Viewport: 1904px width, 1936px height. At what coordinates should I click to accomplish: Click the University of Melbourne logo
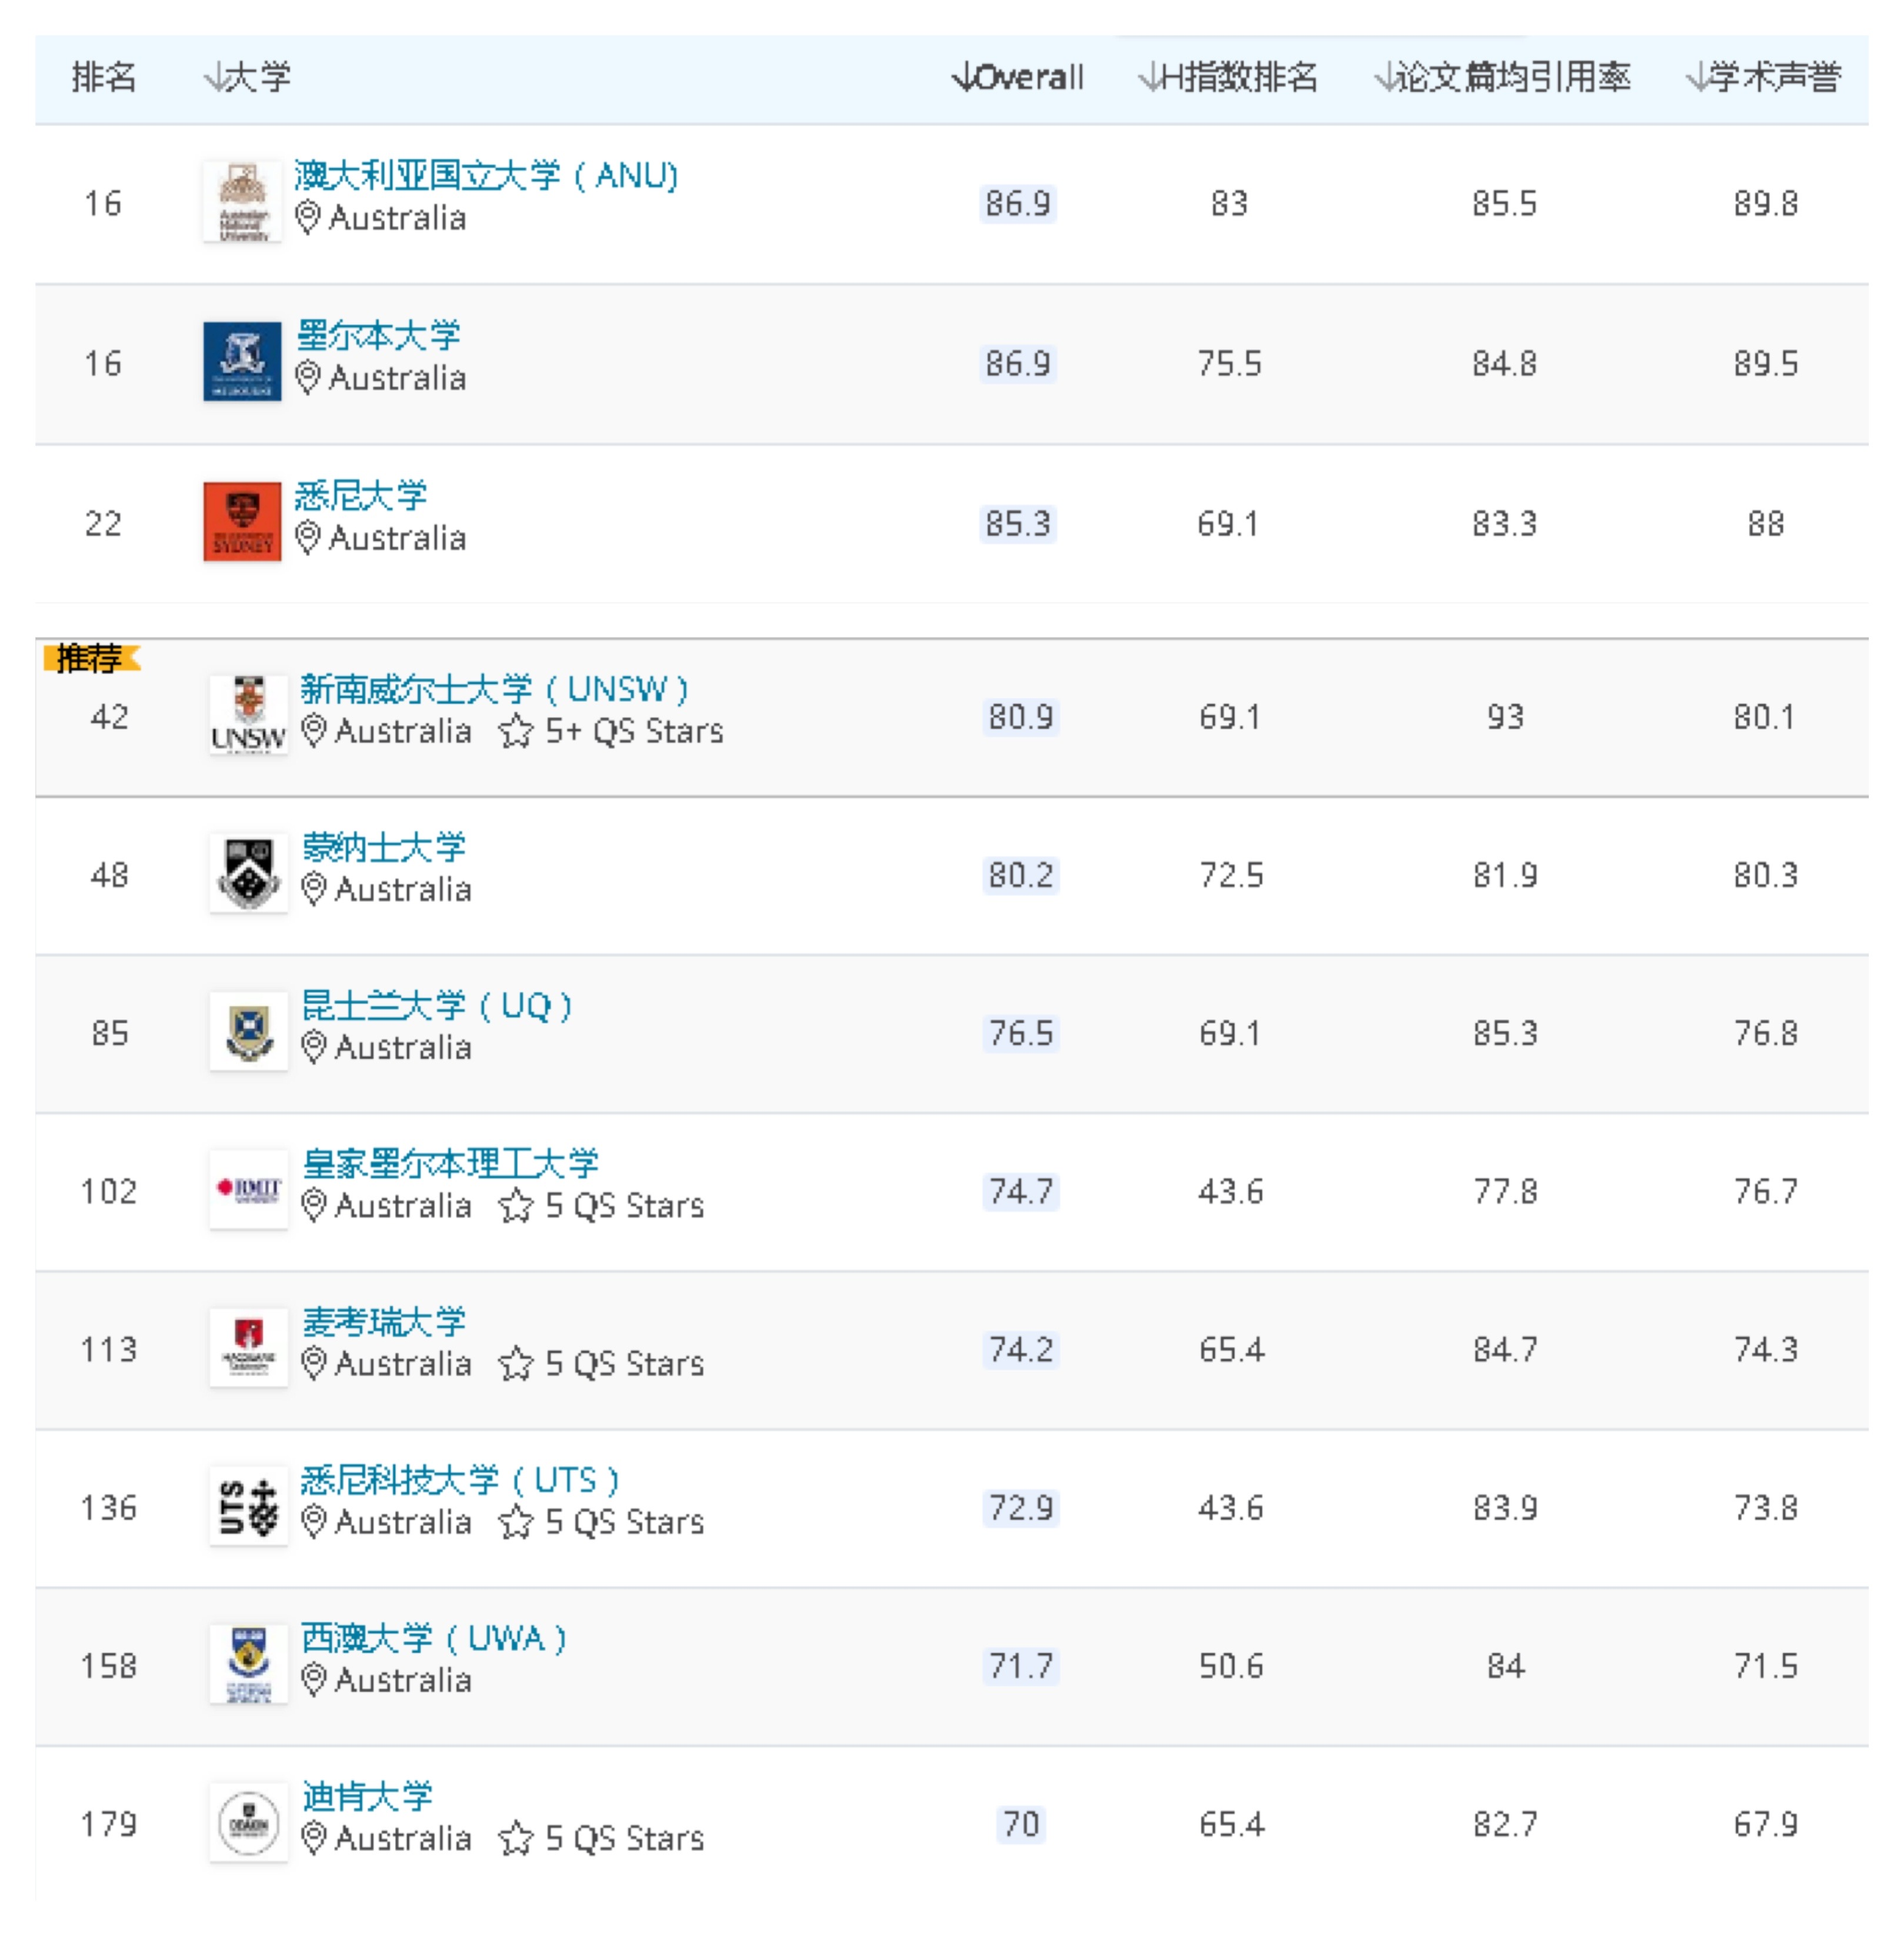click(x=242, y=361)
